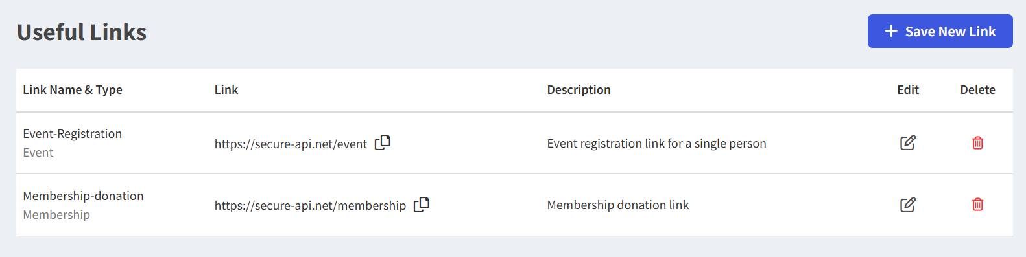Image resolution: width=1026 pixels, height=257 pixels.
Task: Edit the Event-Registration link
Action: [908, 142]
